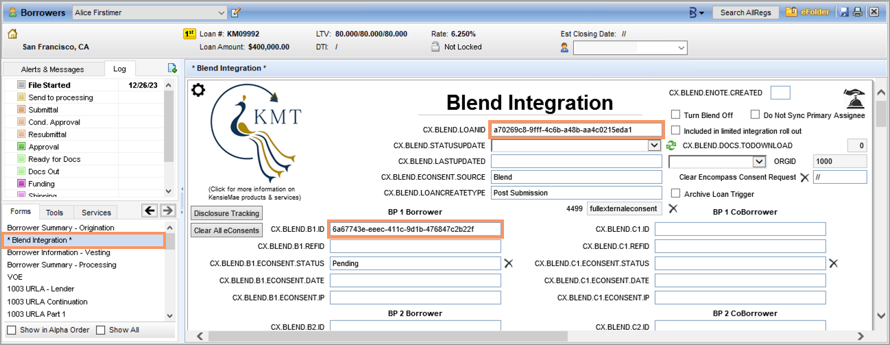The height and width of the screenshot is (345, 890).
Task: Click CX.BLEND.B1.ID input field
Action: [x=416, y=228]
